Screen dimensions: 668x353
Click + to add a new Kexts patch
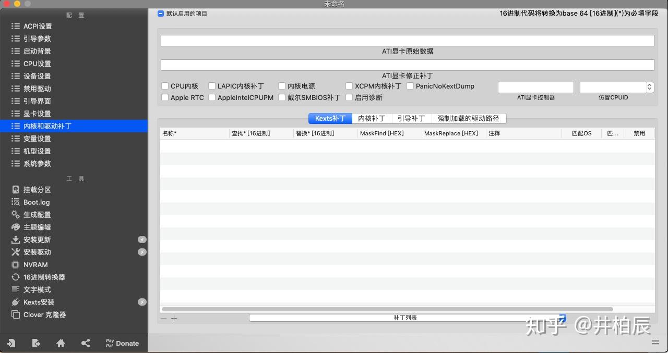(x=174, y=318)
